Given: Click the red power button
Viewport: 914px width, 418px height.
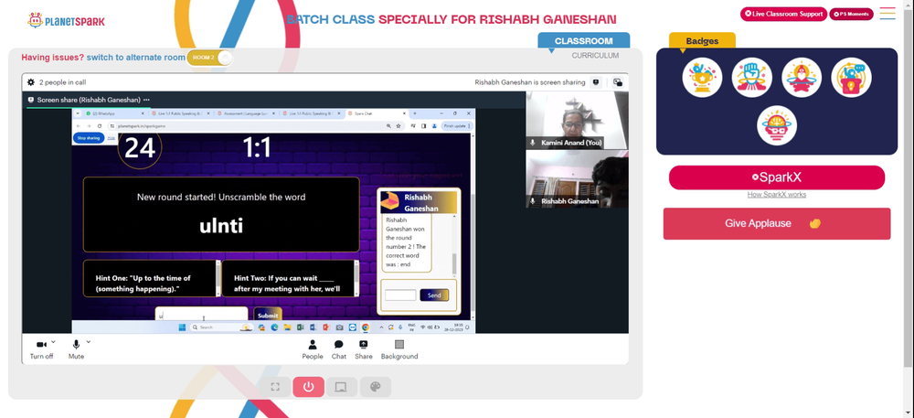Looking at the screenshot, I should click(x=308, y=387).
